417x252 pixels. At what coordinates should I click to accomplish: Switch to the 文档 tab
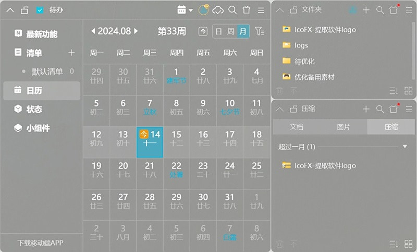point(297,127)
